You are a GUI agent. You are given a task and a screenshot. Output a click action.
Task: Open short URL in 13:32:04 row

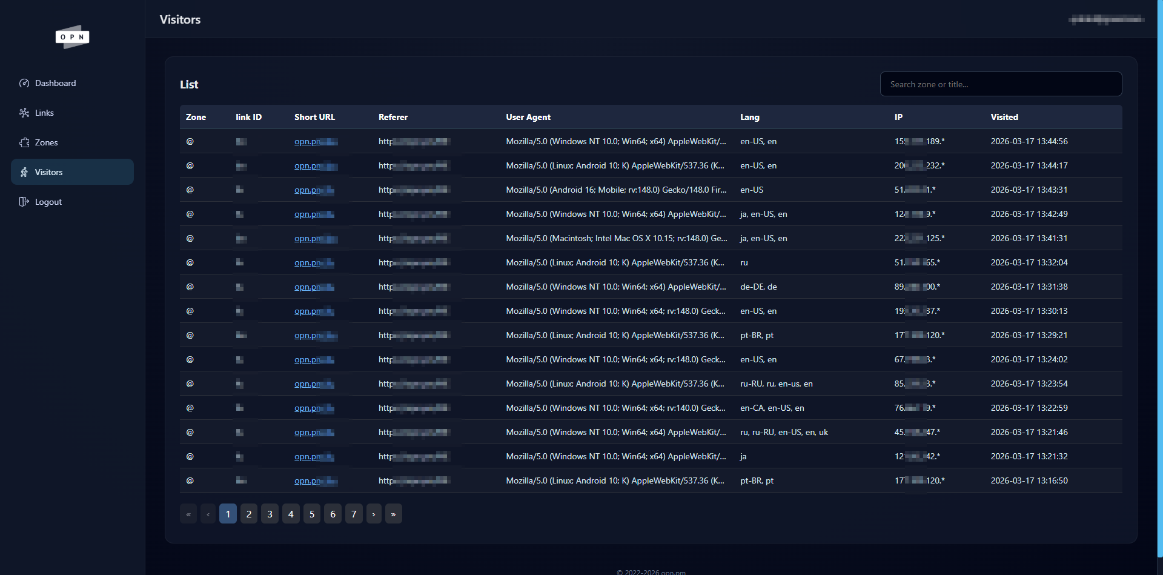(314, 262)
